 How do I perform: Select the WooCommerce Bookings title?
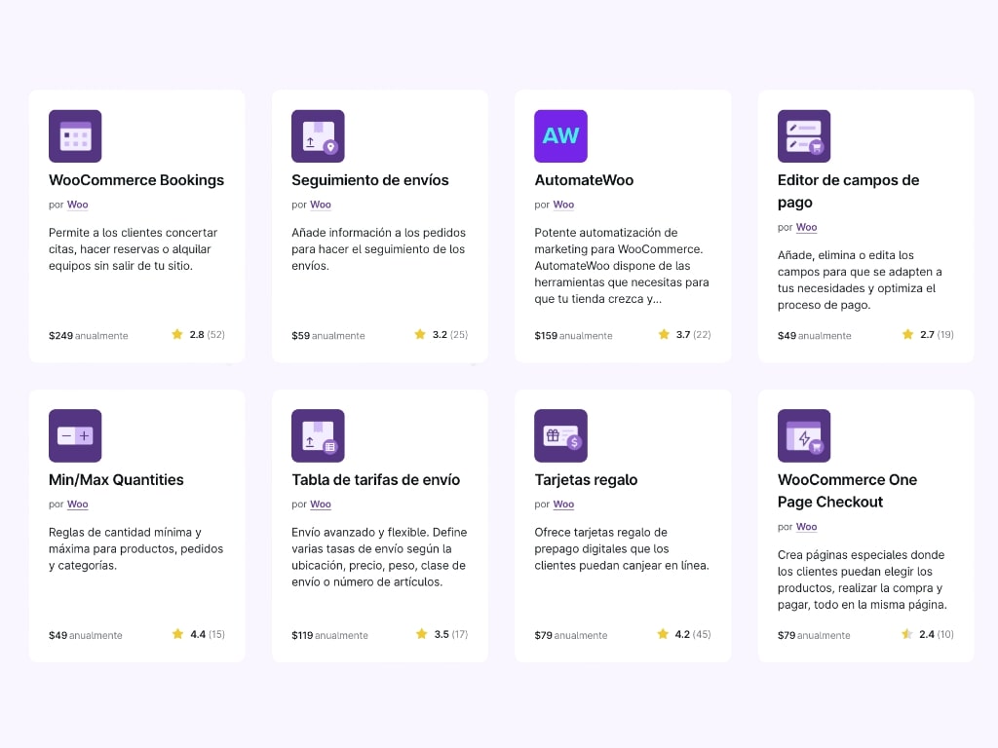click(135, 180)
